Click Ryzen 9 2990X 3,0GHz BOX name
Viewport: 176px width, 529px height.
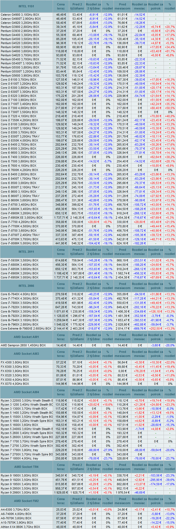pos(19,492)
